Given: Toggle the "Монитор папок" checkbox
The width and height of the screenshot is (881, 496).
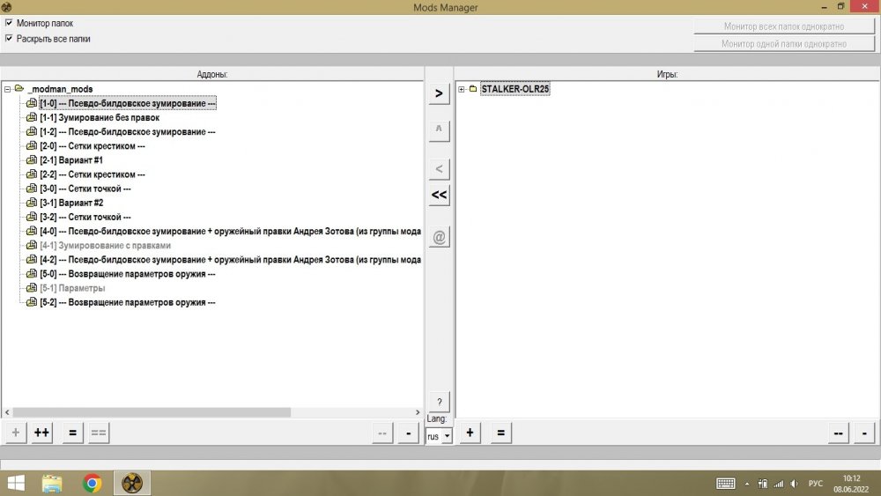Looking at the screenshot, I should click(x=9, y=23).
